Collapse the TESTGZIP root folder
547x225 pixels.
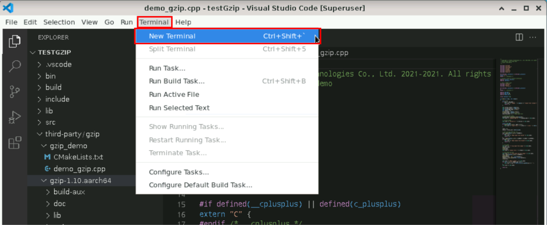point(33,53)
